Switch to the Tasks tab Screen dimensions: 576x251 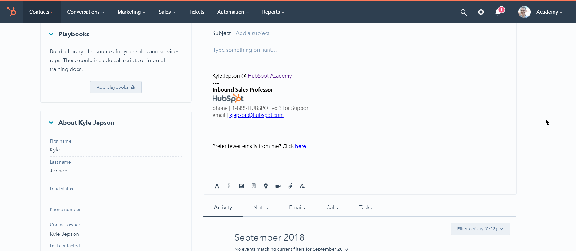366,207
